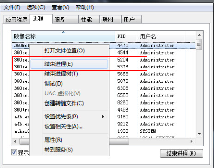Toggle the 显示 all users checkbox

14,152
